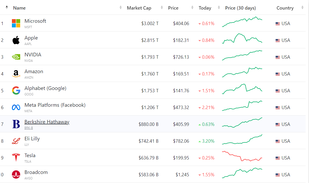Click the Price column header
Viewport: 309px width, 183px height.
coord(173,8)
